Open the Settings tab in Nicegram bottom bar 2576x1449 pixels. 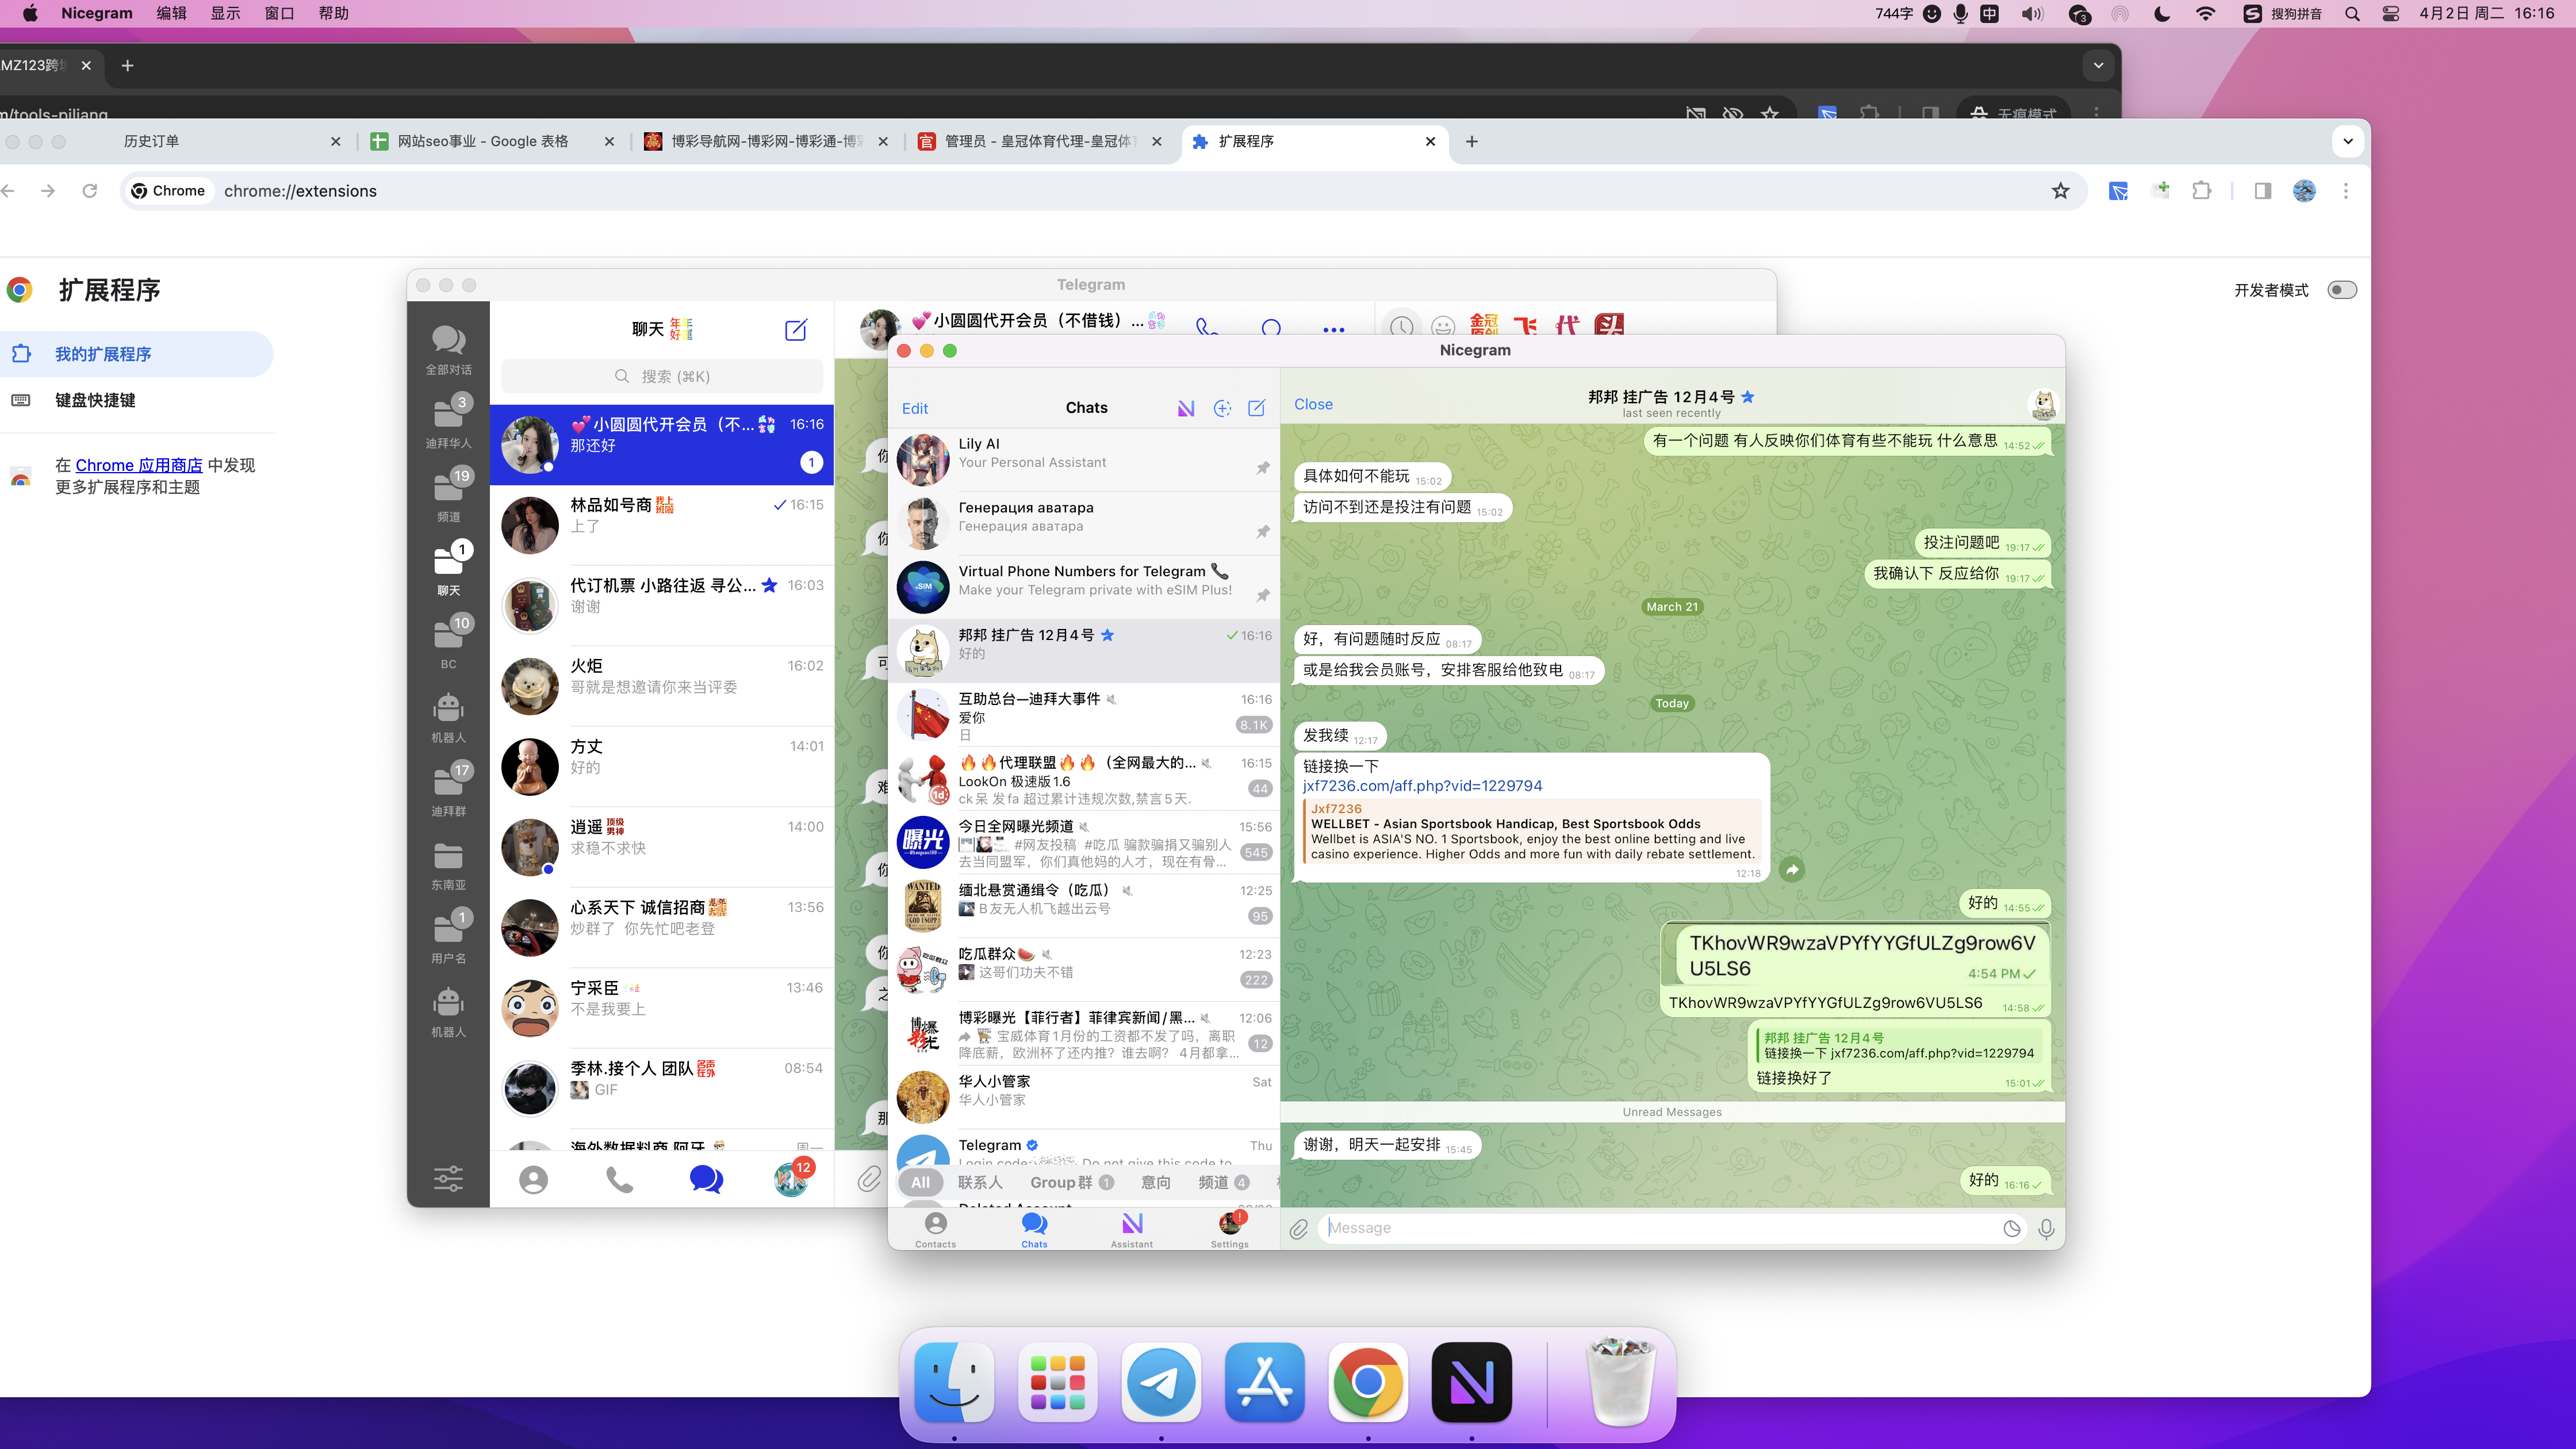point(1229,1229)
